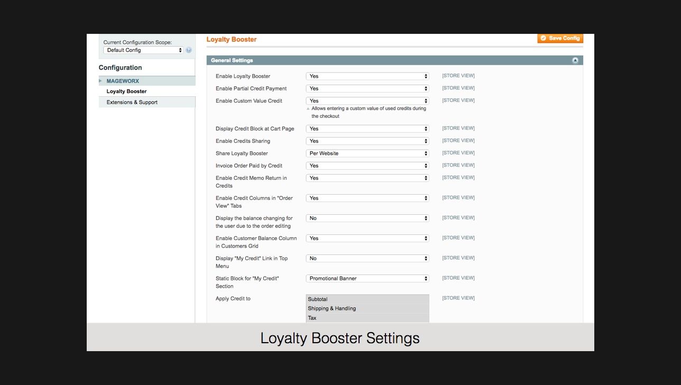
Task: Open Display Credit Block at Cart Page dropdown
Action: pos(367,129)
